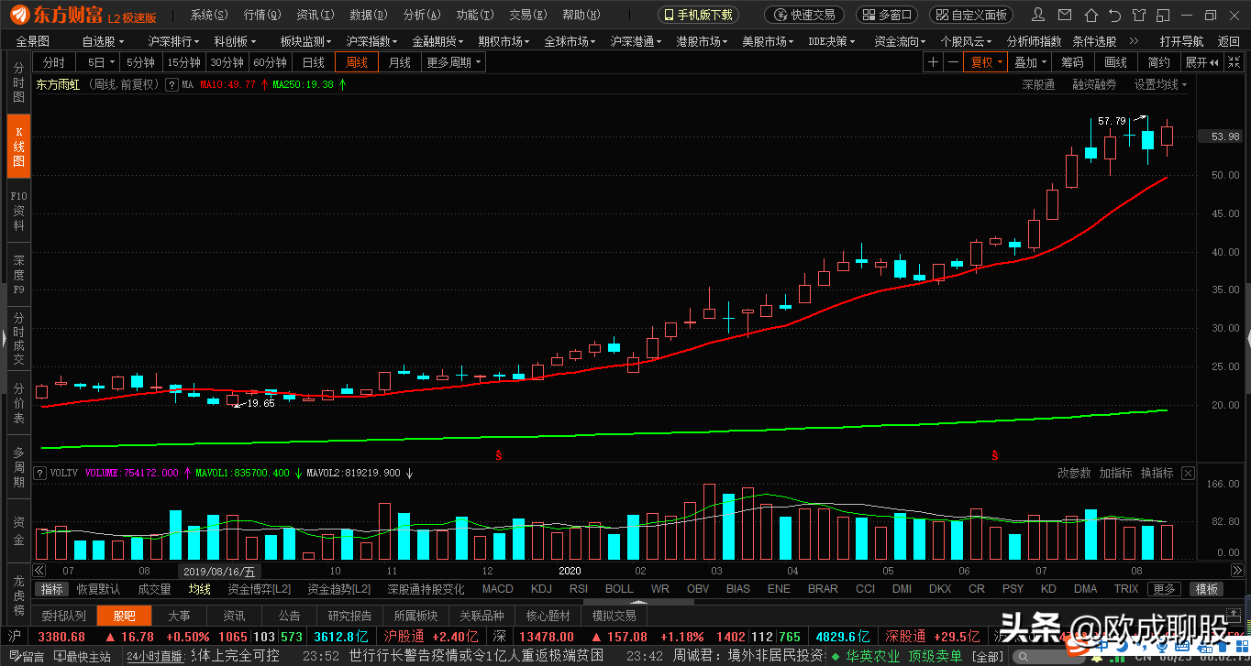Zoom out chart with minus button
The width and height of the screenshot is (1251, 666).
[953, 62]
